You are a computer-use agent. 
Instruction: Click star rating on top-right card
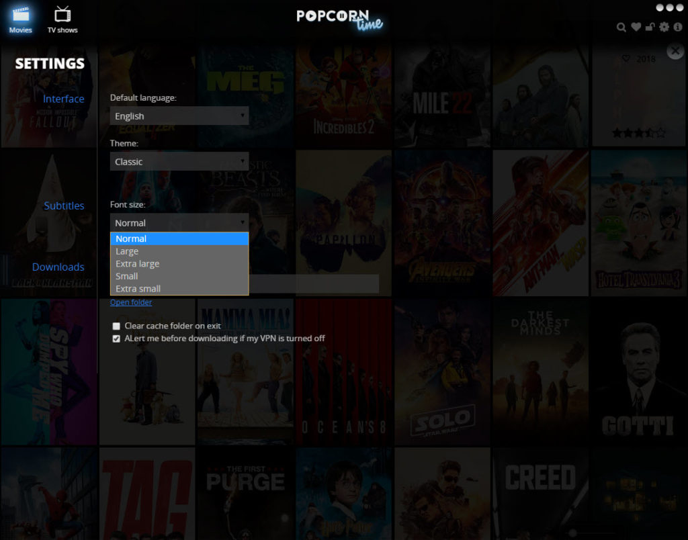638,132
